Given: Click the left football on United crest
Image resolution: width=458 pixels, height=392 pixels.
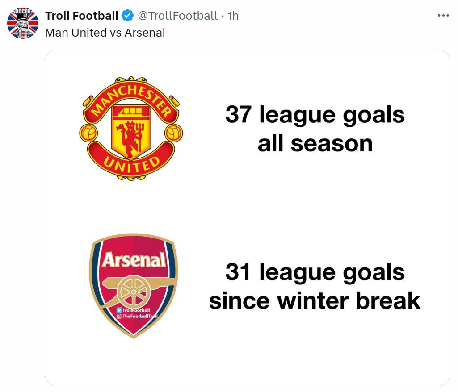Looking at the screenshot, I should pos(88,133).
